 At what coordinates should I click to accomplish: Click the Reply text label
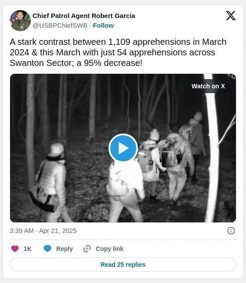pos(65,249)
